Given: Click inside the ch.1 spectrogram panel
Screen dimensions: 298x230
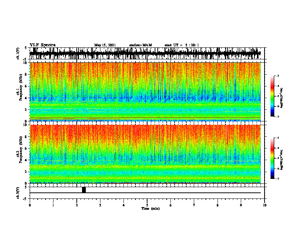Looking at the screenshot, I should click(x=145, y=92).
